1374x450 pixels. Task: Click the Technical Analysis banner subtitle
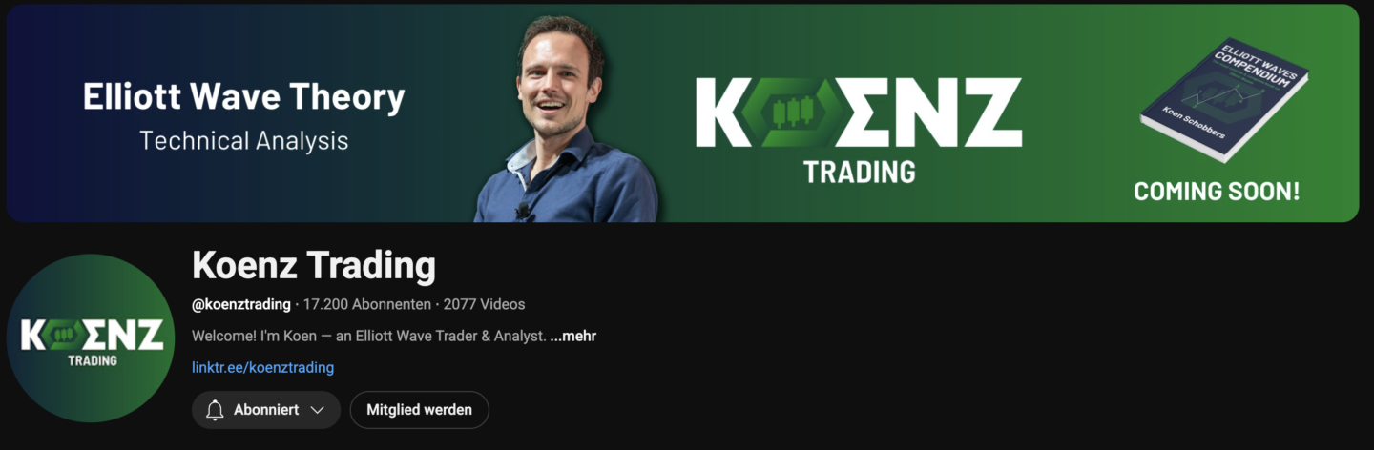[x=244, y=141]
